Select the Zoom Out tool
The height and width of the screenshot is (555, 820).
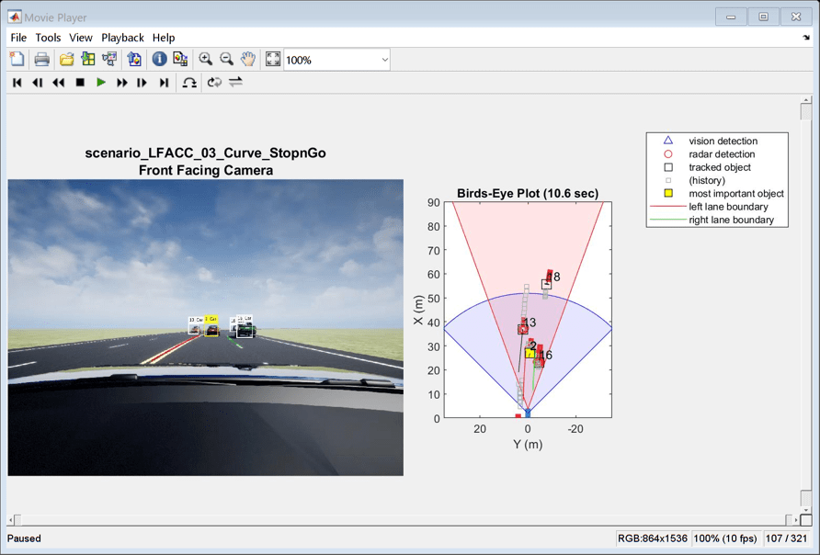[226, 60]
